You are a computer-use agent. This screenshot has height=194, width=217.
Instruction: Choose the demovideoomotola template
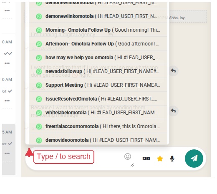click(x=98, y=139)
